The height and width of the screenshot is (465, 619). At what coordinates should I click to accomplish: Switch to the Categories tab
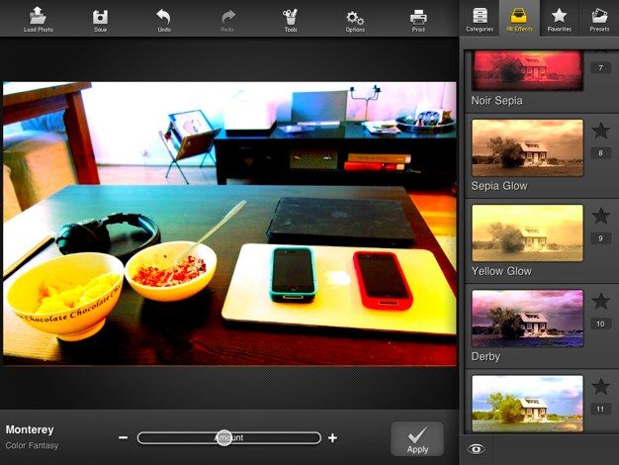pyautogui.click(x=480, y=19)
